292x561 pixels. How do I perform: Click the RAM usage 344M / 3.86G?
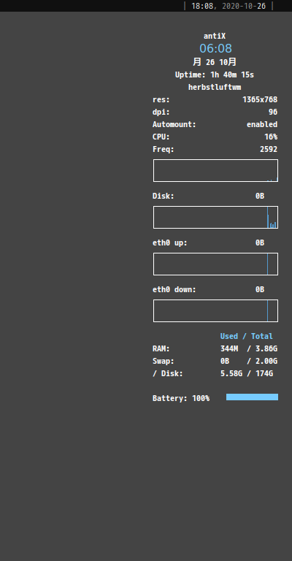249,349
